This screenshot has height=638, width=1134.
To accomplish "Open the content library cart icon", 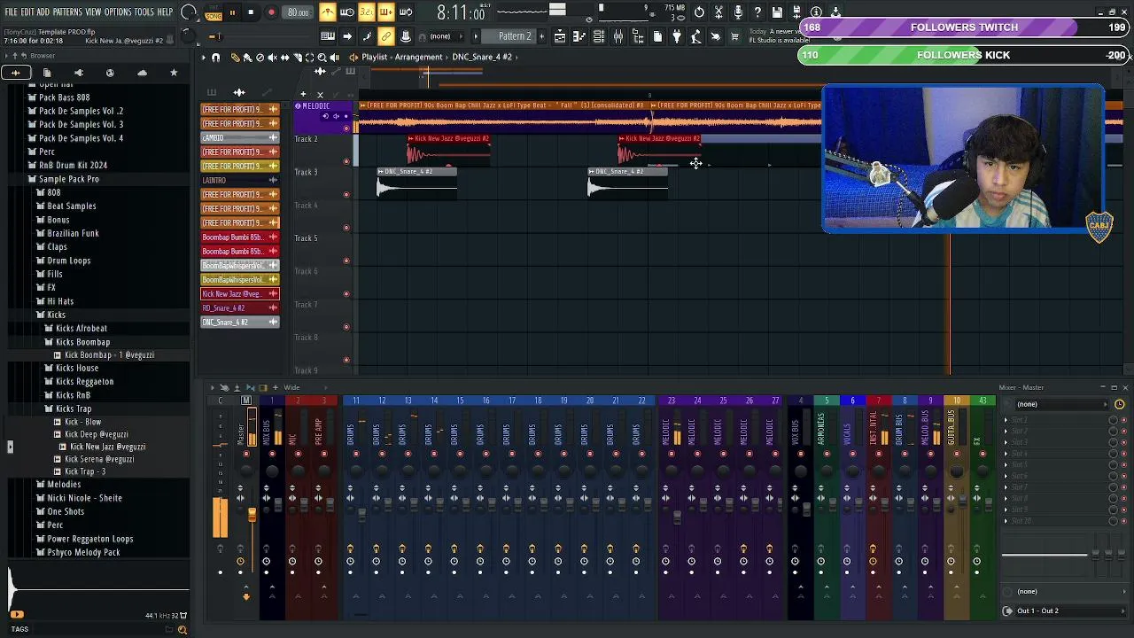I will pos(734,36).
